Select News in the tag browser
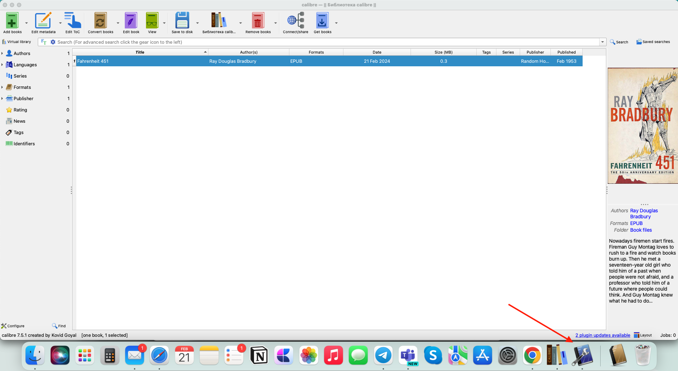The image size is (678, 371). pyautogui.click(x=19, y=121)
